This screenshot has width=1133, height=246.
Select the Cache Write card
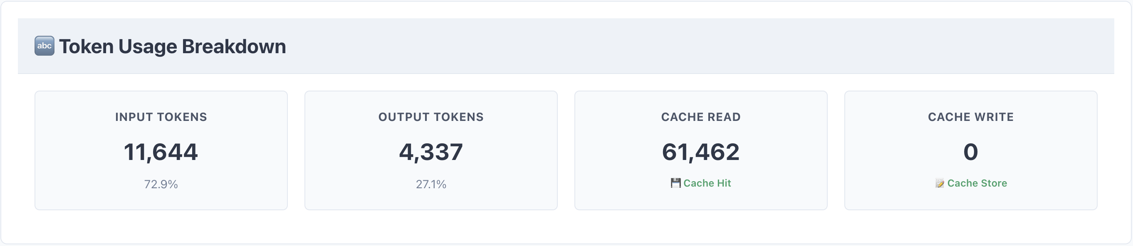click(971, 150)
